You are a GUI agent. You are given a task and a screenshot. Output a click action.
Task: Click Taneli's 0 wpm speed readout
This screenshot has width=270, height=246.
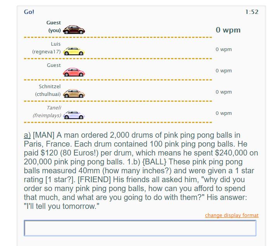[x=224, y=113]
